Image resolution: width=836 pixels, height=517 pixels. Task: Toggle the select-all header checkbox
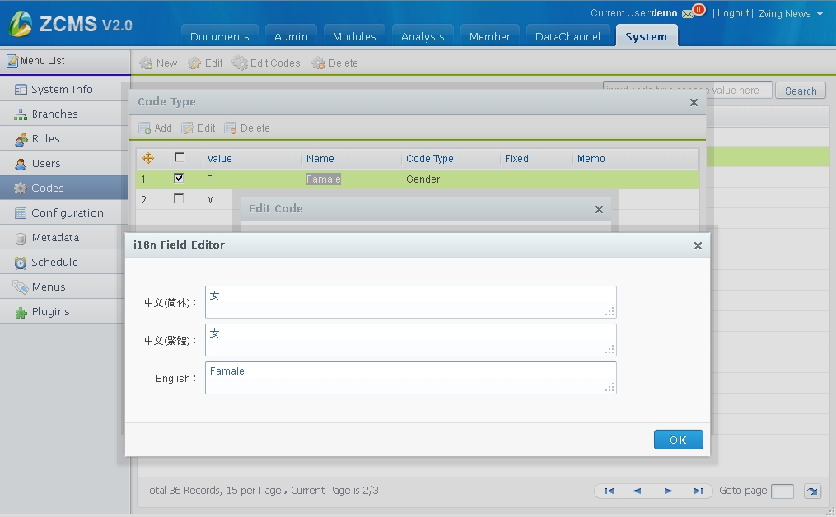[x=179, y=158]
